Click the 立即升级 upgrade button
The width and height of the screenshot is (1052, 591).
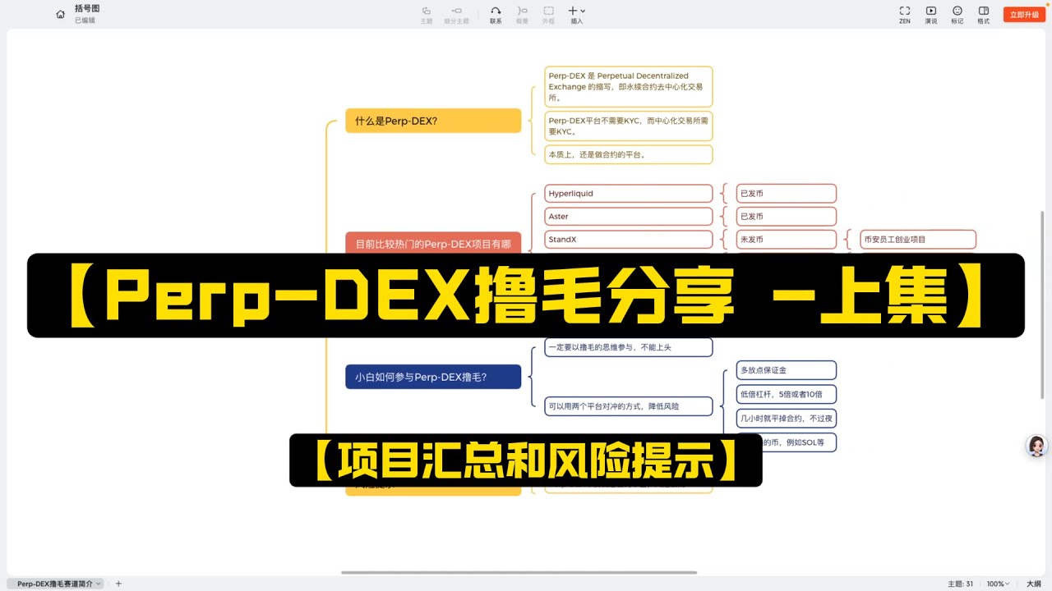point(1024,15)
